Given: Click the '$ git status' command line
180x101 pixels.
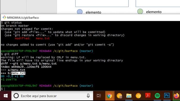Looking at the screenshot, I should (x=11, y=22).
